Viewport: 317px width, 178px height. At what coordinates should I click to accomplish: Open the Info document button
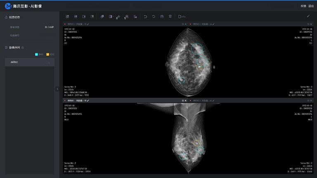pyautogui.click(x=182, y=16)
